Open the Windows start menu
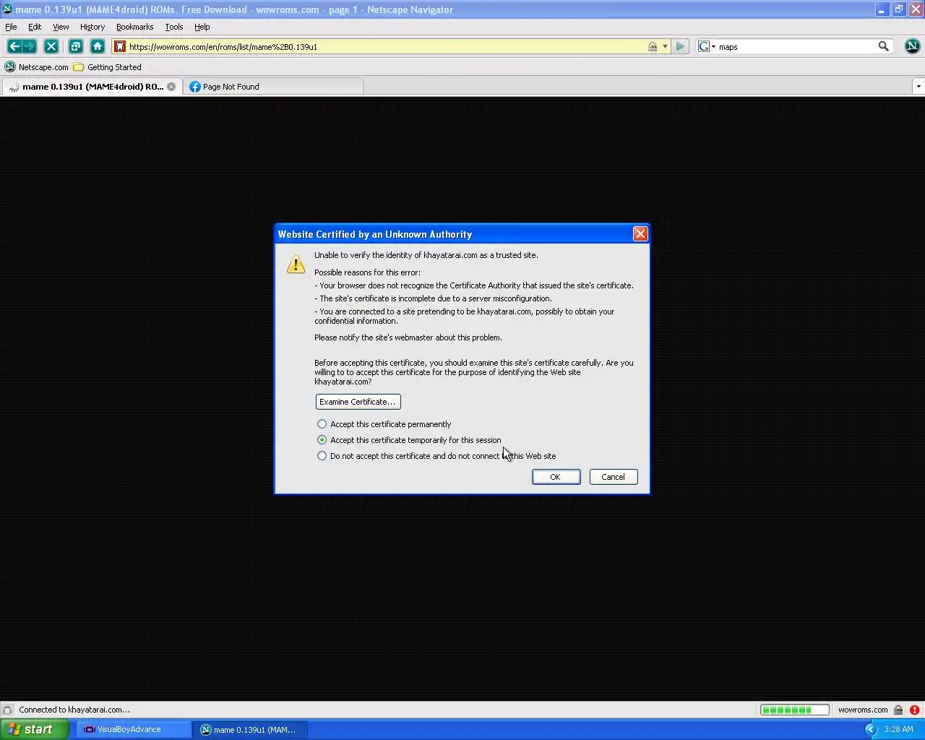The width and height of the screenshot is (925, 740). [x=34, y=729]
